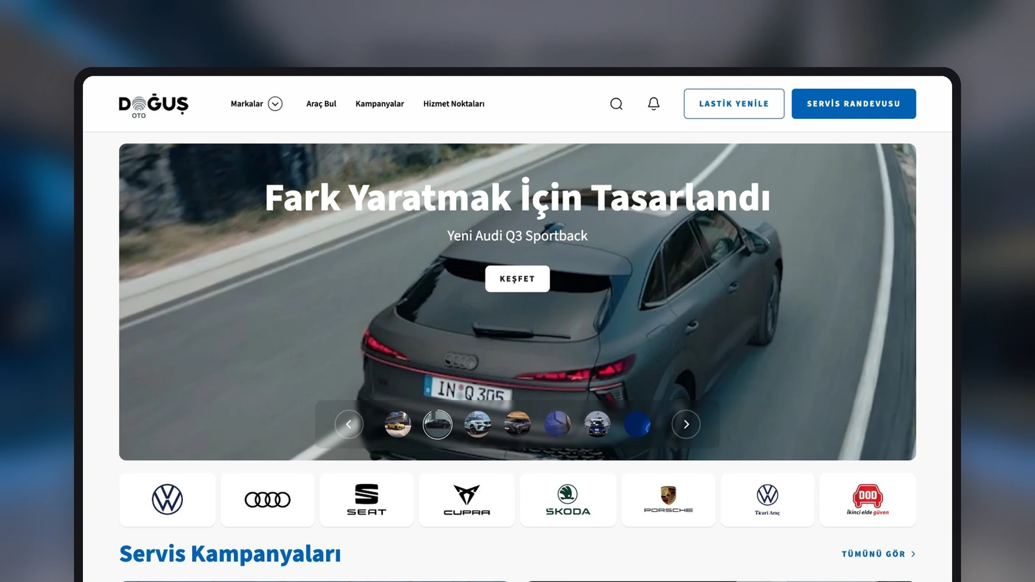Go to Hizmet Noktaları in the navbar
Screen dimensions: 1035x582
tap(454, 104)
